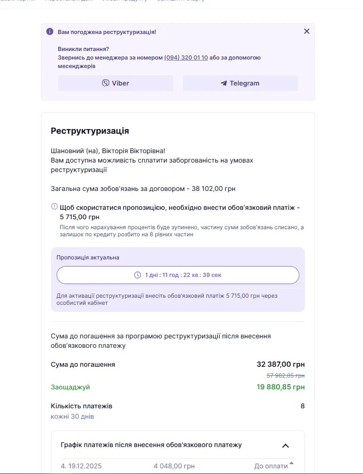363x474 pixels.
Task: Select the payment row dated 19.12.2025
Action: 81,466
